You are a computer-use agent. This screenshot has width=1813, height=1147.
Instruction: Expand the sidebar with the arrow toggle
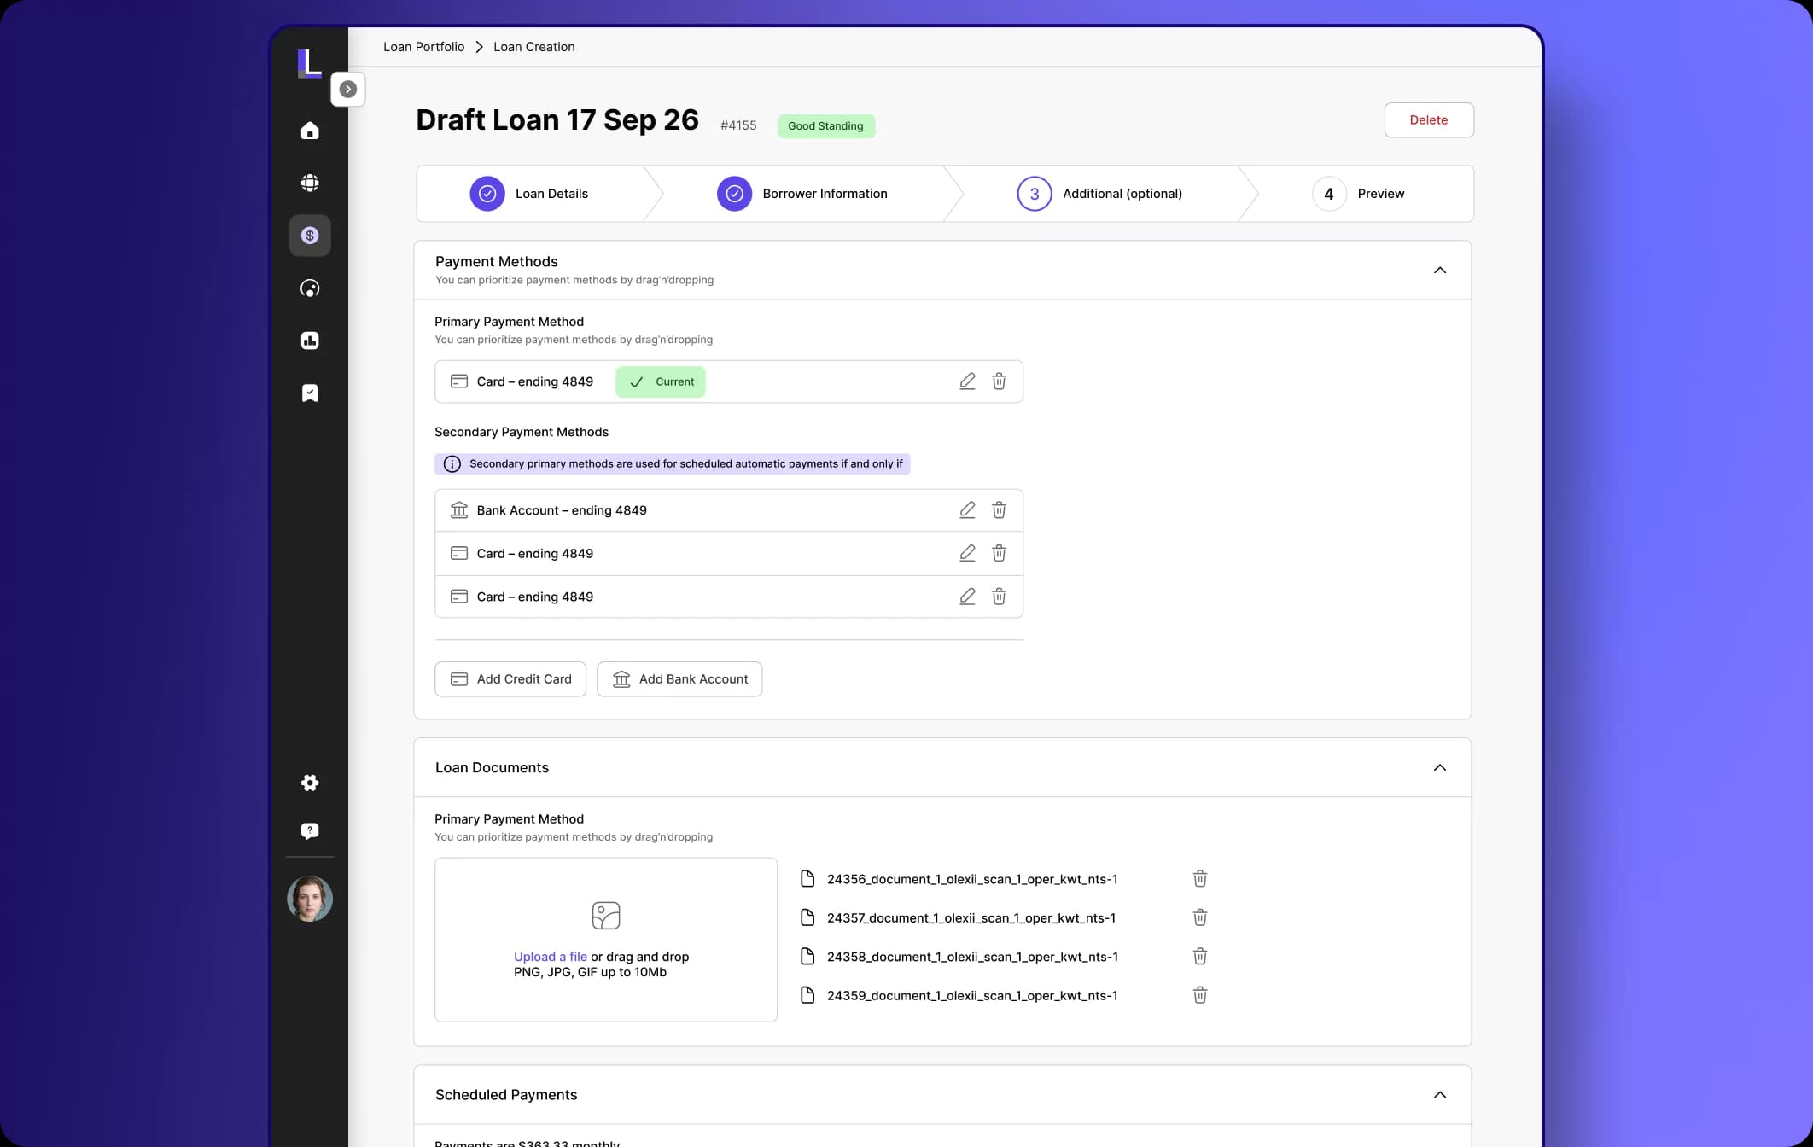point(348,89)
